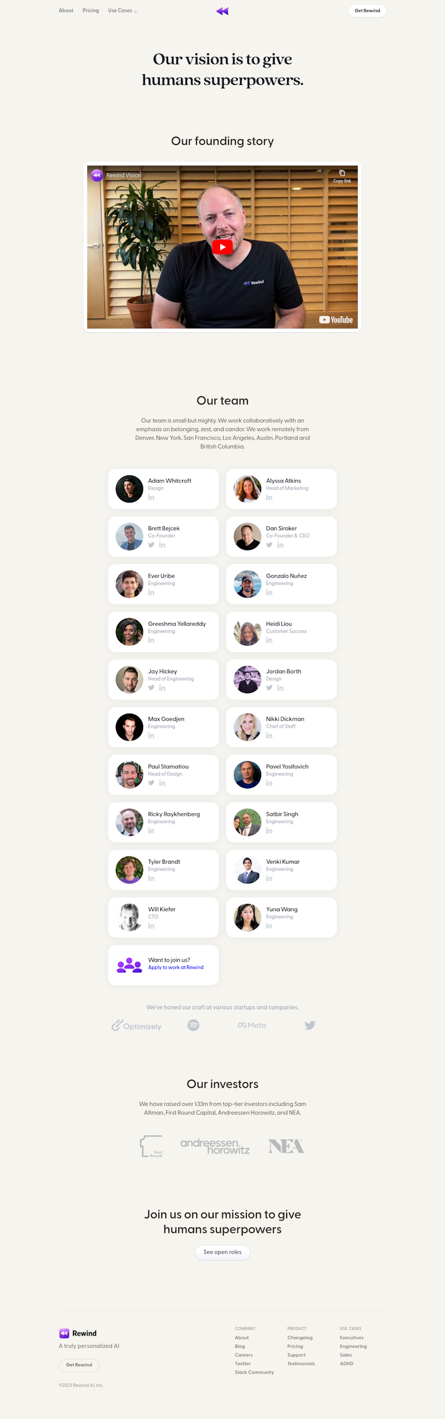
Task: Open the About menu item
Action: click(x=66, y=11)
